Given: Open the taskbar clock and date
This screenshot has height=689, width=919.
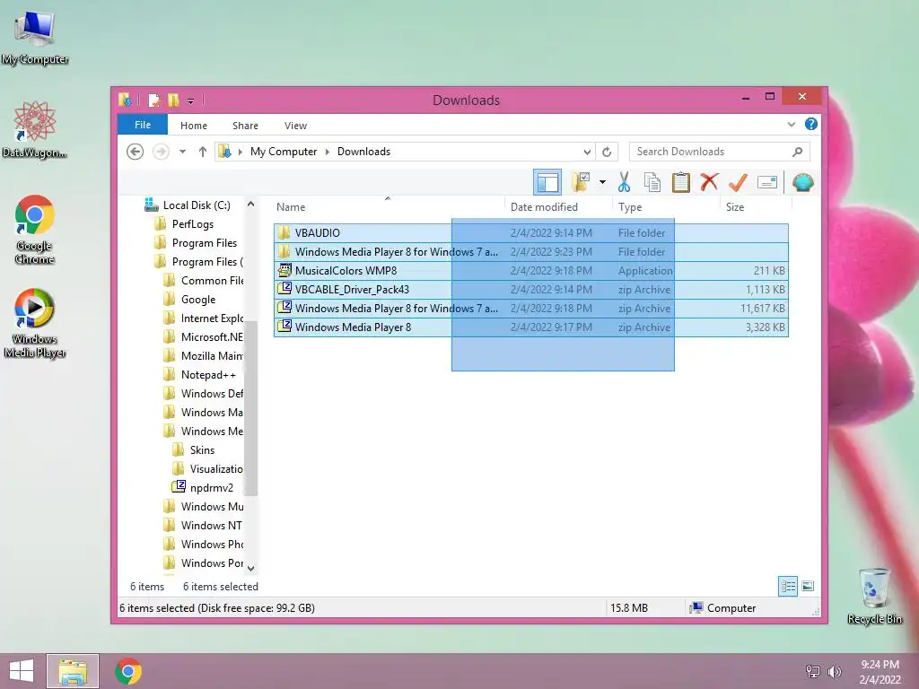Looking at the screenshot, I should 880,672.
